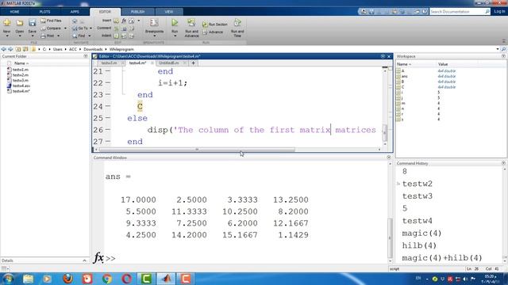
Task: Click the browse for folder icon
Action: 25,49
